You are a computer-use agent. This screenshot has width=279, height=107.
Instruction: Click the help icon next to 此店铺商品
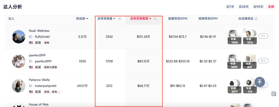[256, 19]
